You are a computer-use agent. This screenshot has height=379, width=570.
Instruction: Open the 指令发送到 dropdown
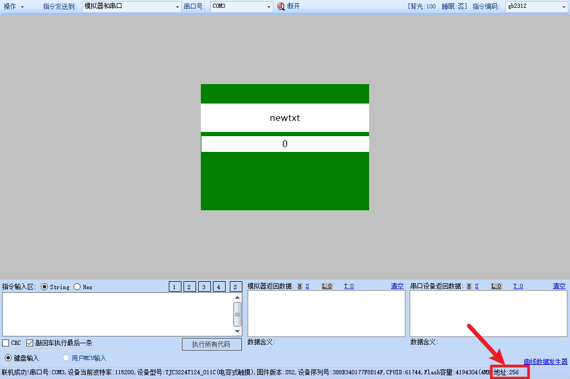tap(178, 7)
